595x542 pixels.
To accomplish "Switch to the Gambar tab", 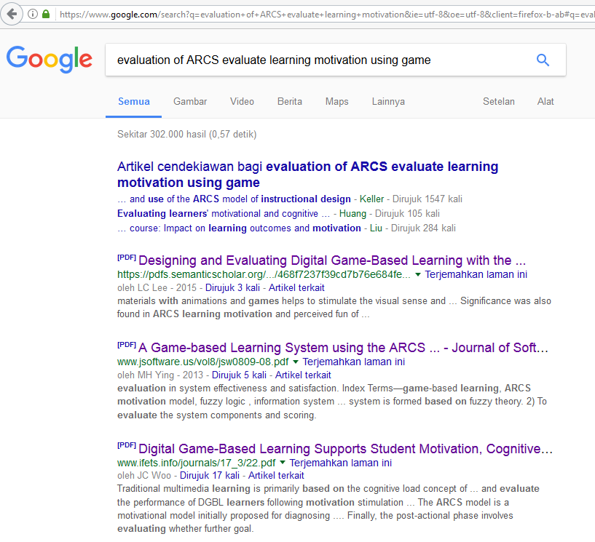I will (190, 102).
